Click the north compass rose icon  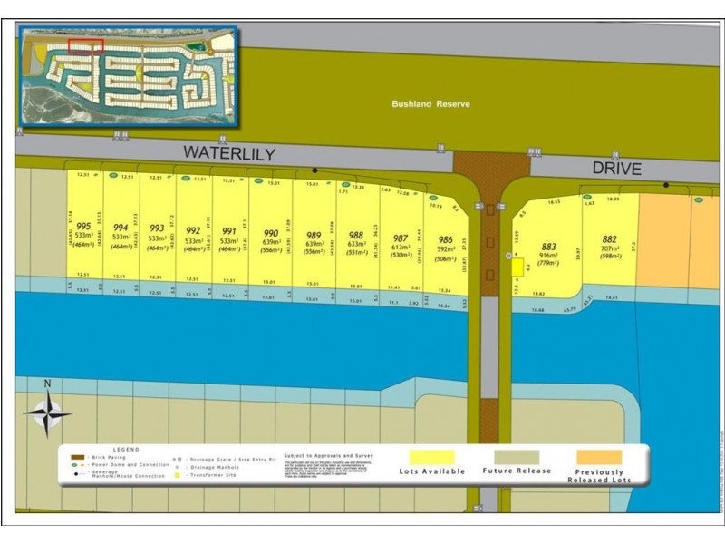tap(47, 413)
